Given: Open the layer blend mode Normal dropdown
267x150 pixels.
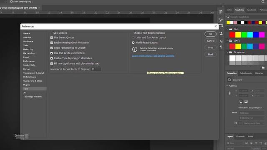Looking at the screenshot, I should click(238, 149).
